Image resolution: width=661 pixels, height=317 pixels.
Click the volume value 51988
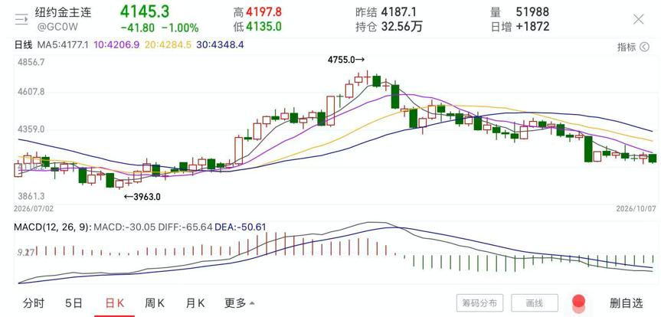point(532,12)
